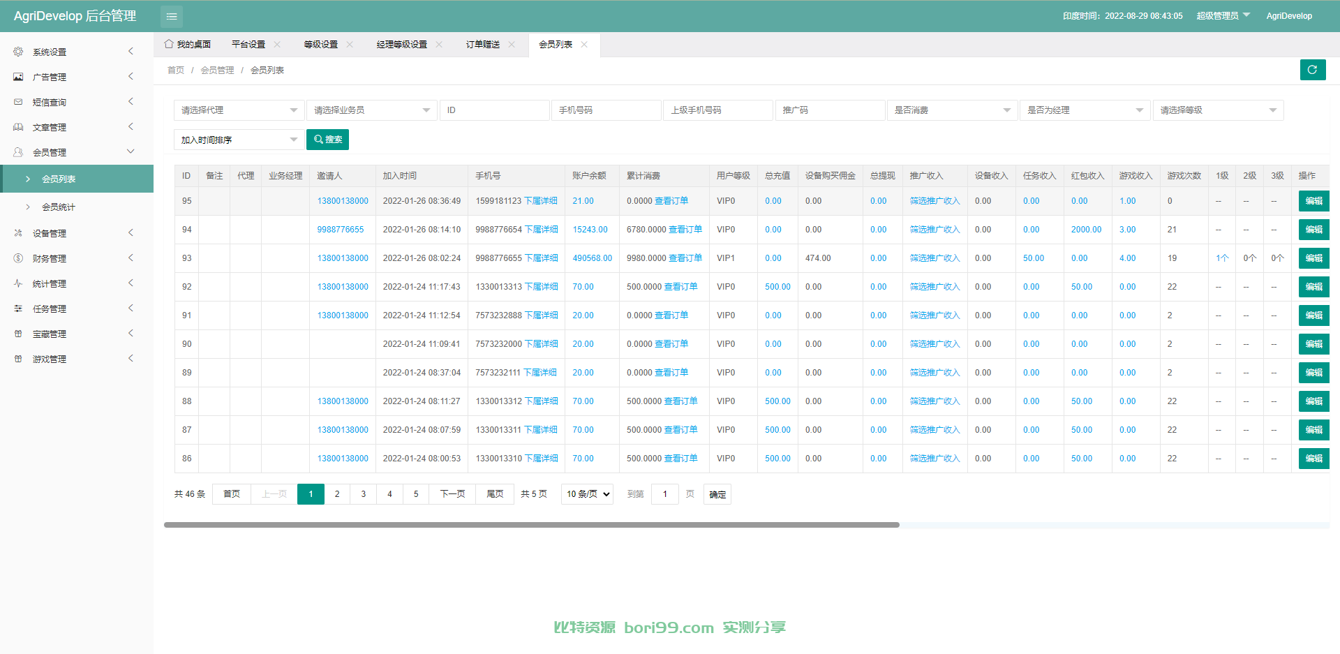Switch to the 我的桌面 tab
The image size is (1340, 654).
click(x=187, y=45)
